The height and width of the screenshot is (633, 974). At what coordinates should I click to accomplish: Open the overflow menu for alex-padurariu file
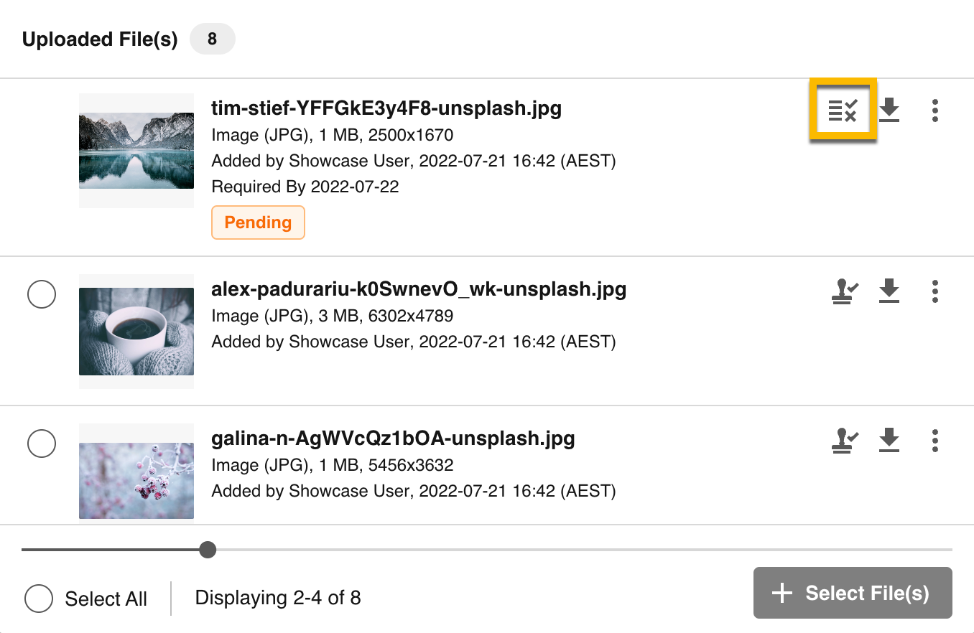[935, 291]
